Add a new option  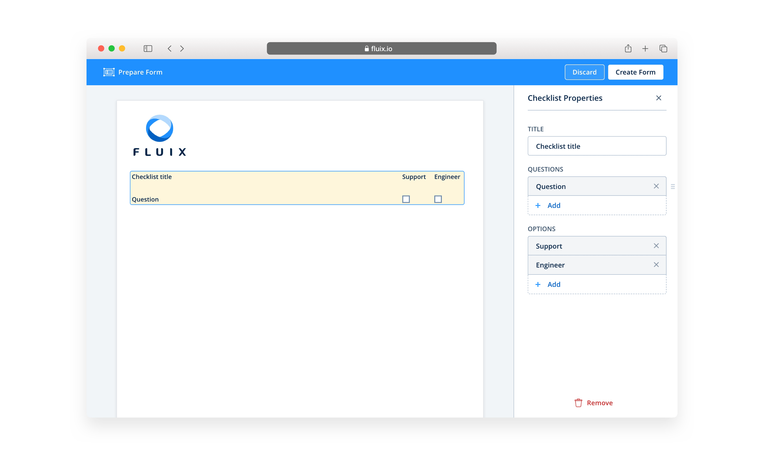click(x=548, y=284)
